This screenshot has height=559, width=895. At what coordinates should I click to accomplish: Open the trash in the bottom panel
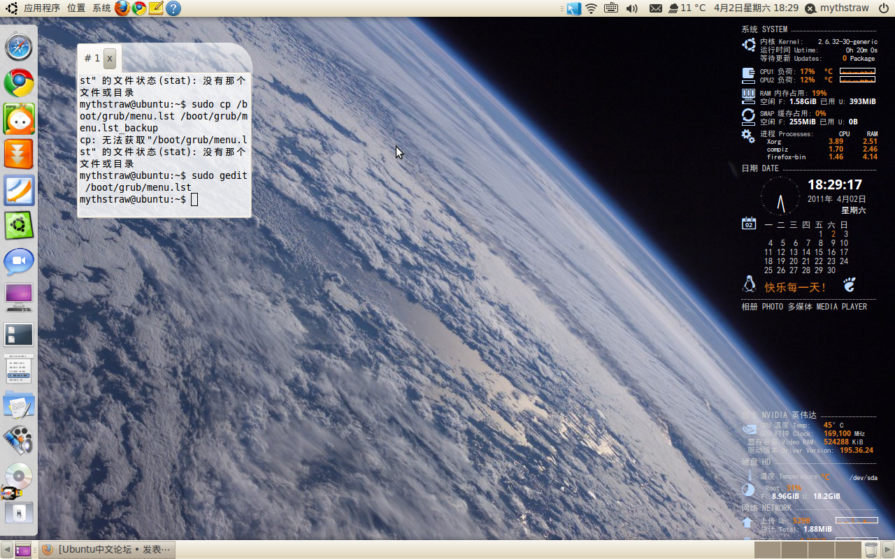(x=871, y=549)
